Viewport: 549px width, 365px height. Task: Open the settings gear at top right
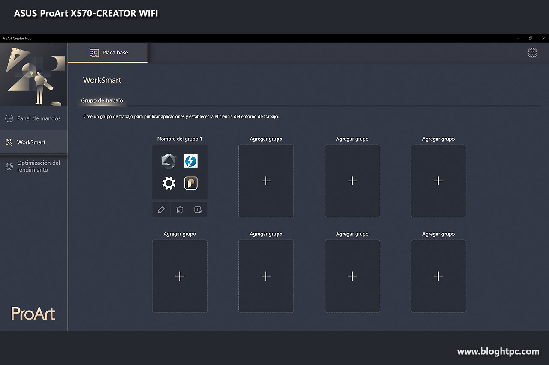pyautogui.click(x=532, y=52)
